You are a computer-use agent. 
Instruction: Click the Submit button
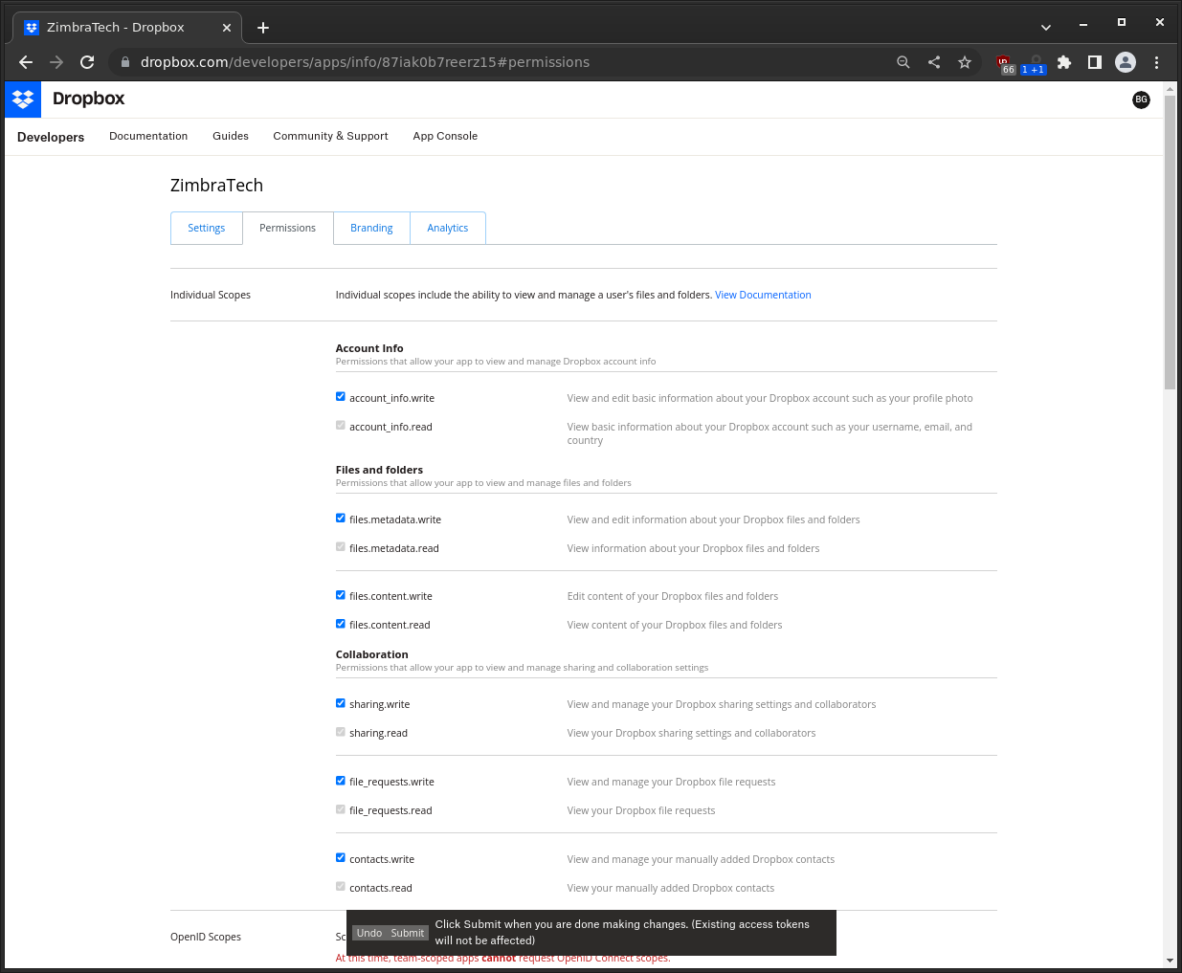(407, 933)
